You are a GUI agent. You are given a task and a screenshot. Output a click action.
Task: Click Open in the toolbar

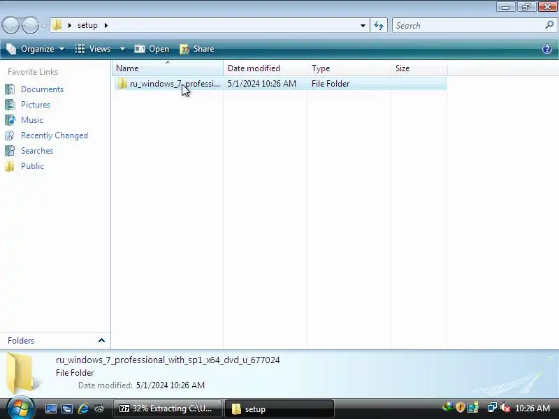pyautogui.click(x=152, y=49)
